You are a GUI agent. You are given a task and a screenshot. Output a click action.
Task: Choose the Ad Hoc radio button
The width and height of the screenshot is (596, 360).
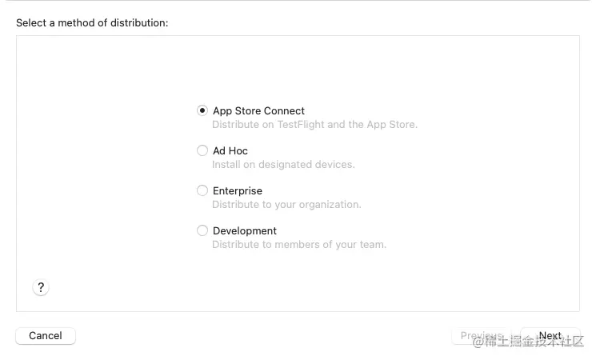click(x=202, y=150)
